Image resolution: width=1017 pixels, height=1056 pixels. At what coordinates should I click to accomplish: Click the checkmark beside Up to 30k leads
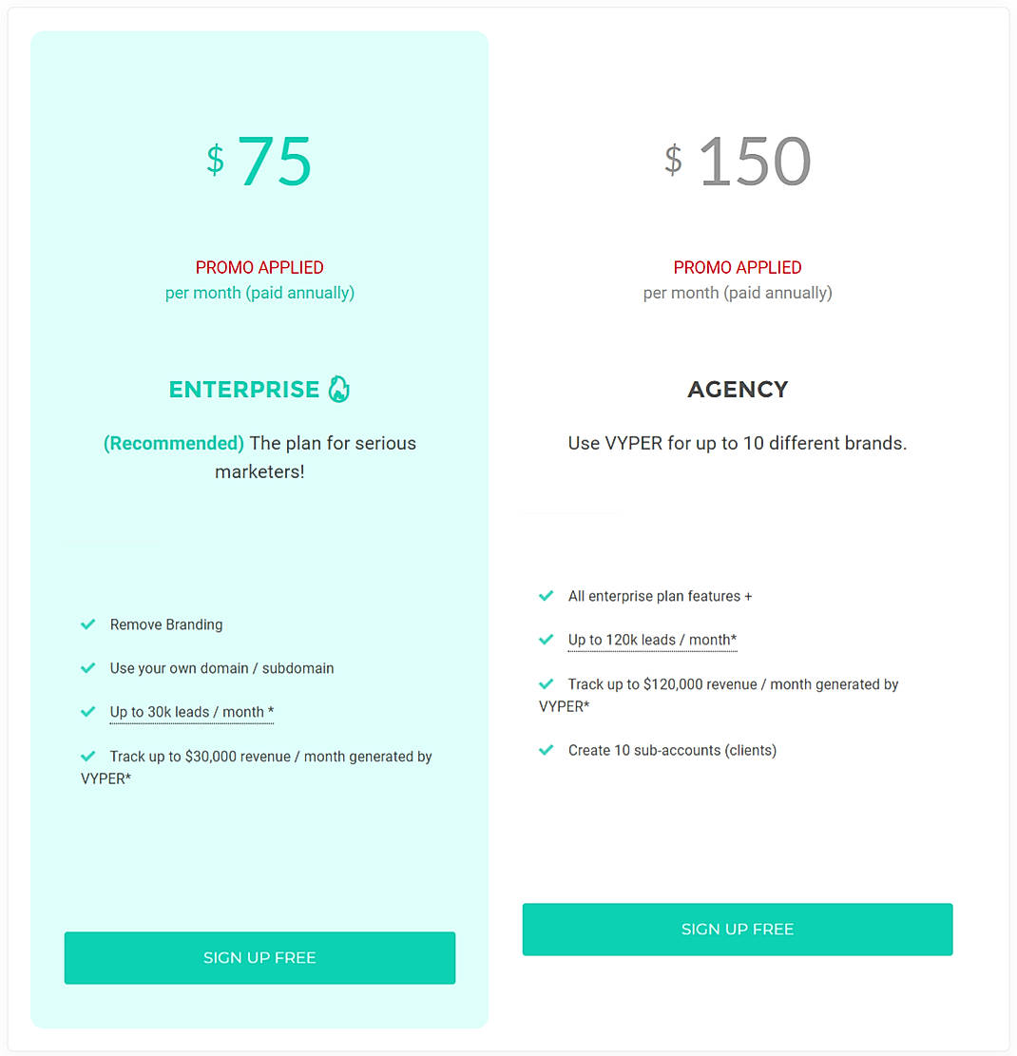pyautogui.click(x=87, y=712)
